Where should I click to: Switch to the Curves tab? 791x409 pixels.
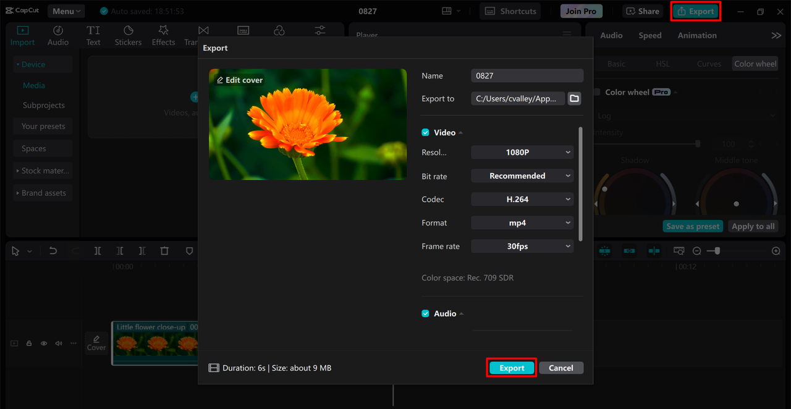[709, 64]
